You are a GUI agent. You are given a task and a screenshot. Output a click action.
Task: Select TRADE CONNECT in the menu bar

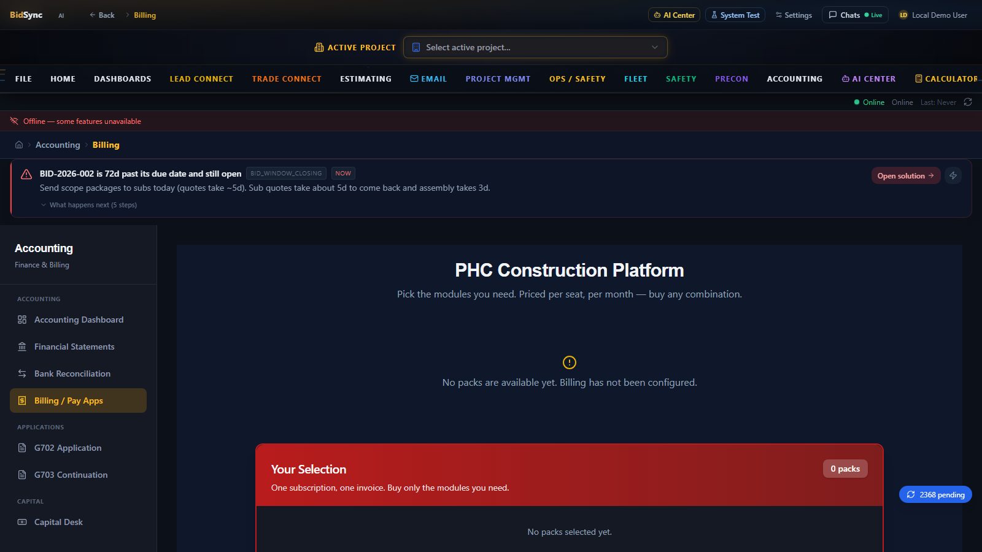(287, 79)
